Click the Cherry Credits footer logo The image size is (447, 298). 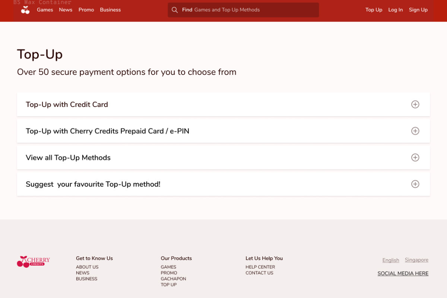tap(33, 261)
